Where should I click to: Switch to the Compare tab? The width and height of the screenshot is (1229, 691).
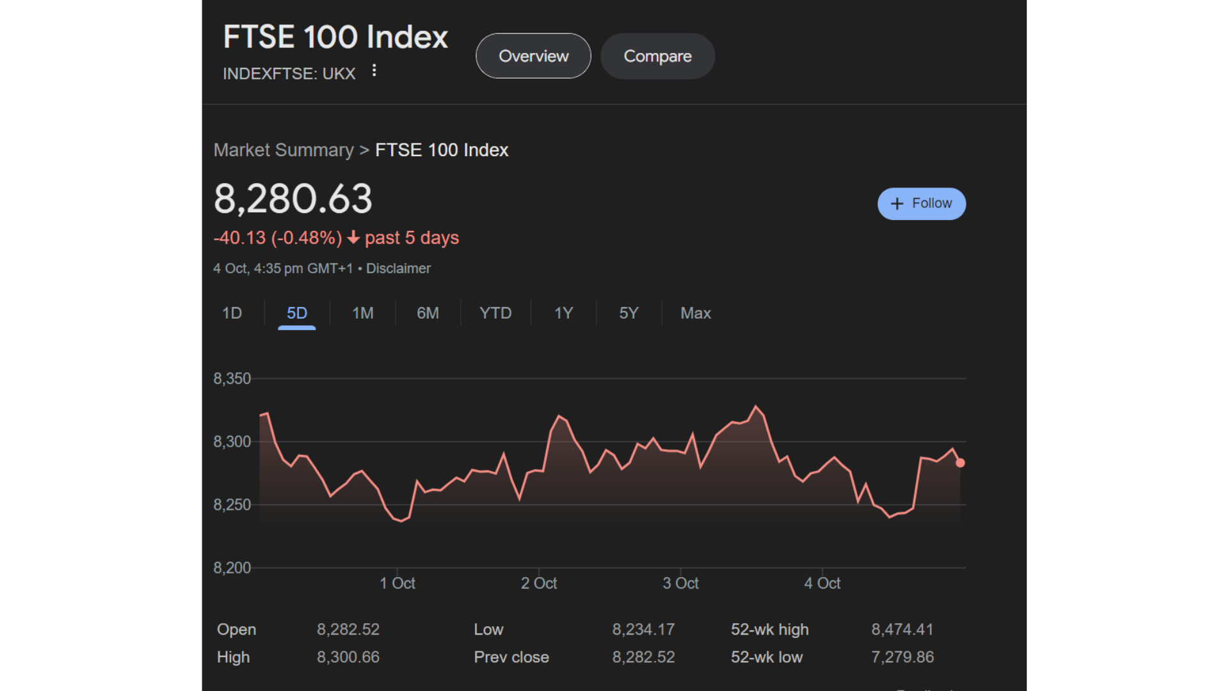(x=657, y=56)
